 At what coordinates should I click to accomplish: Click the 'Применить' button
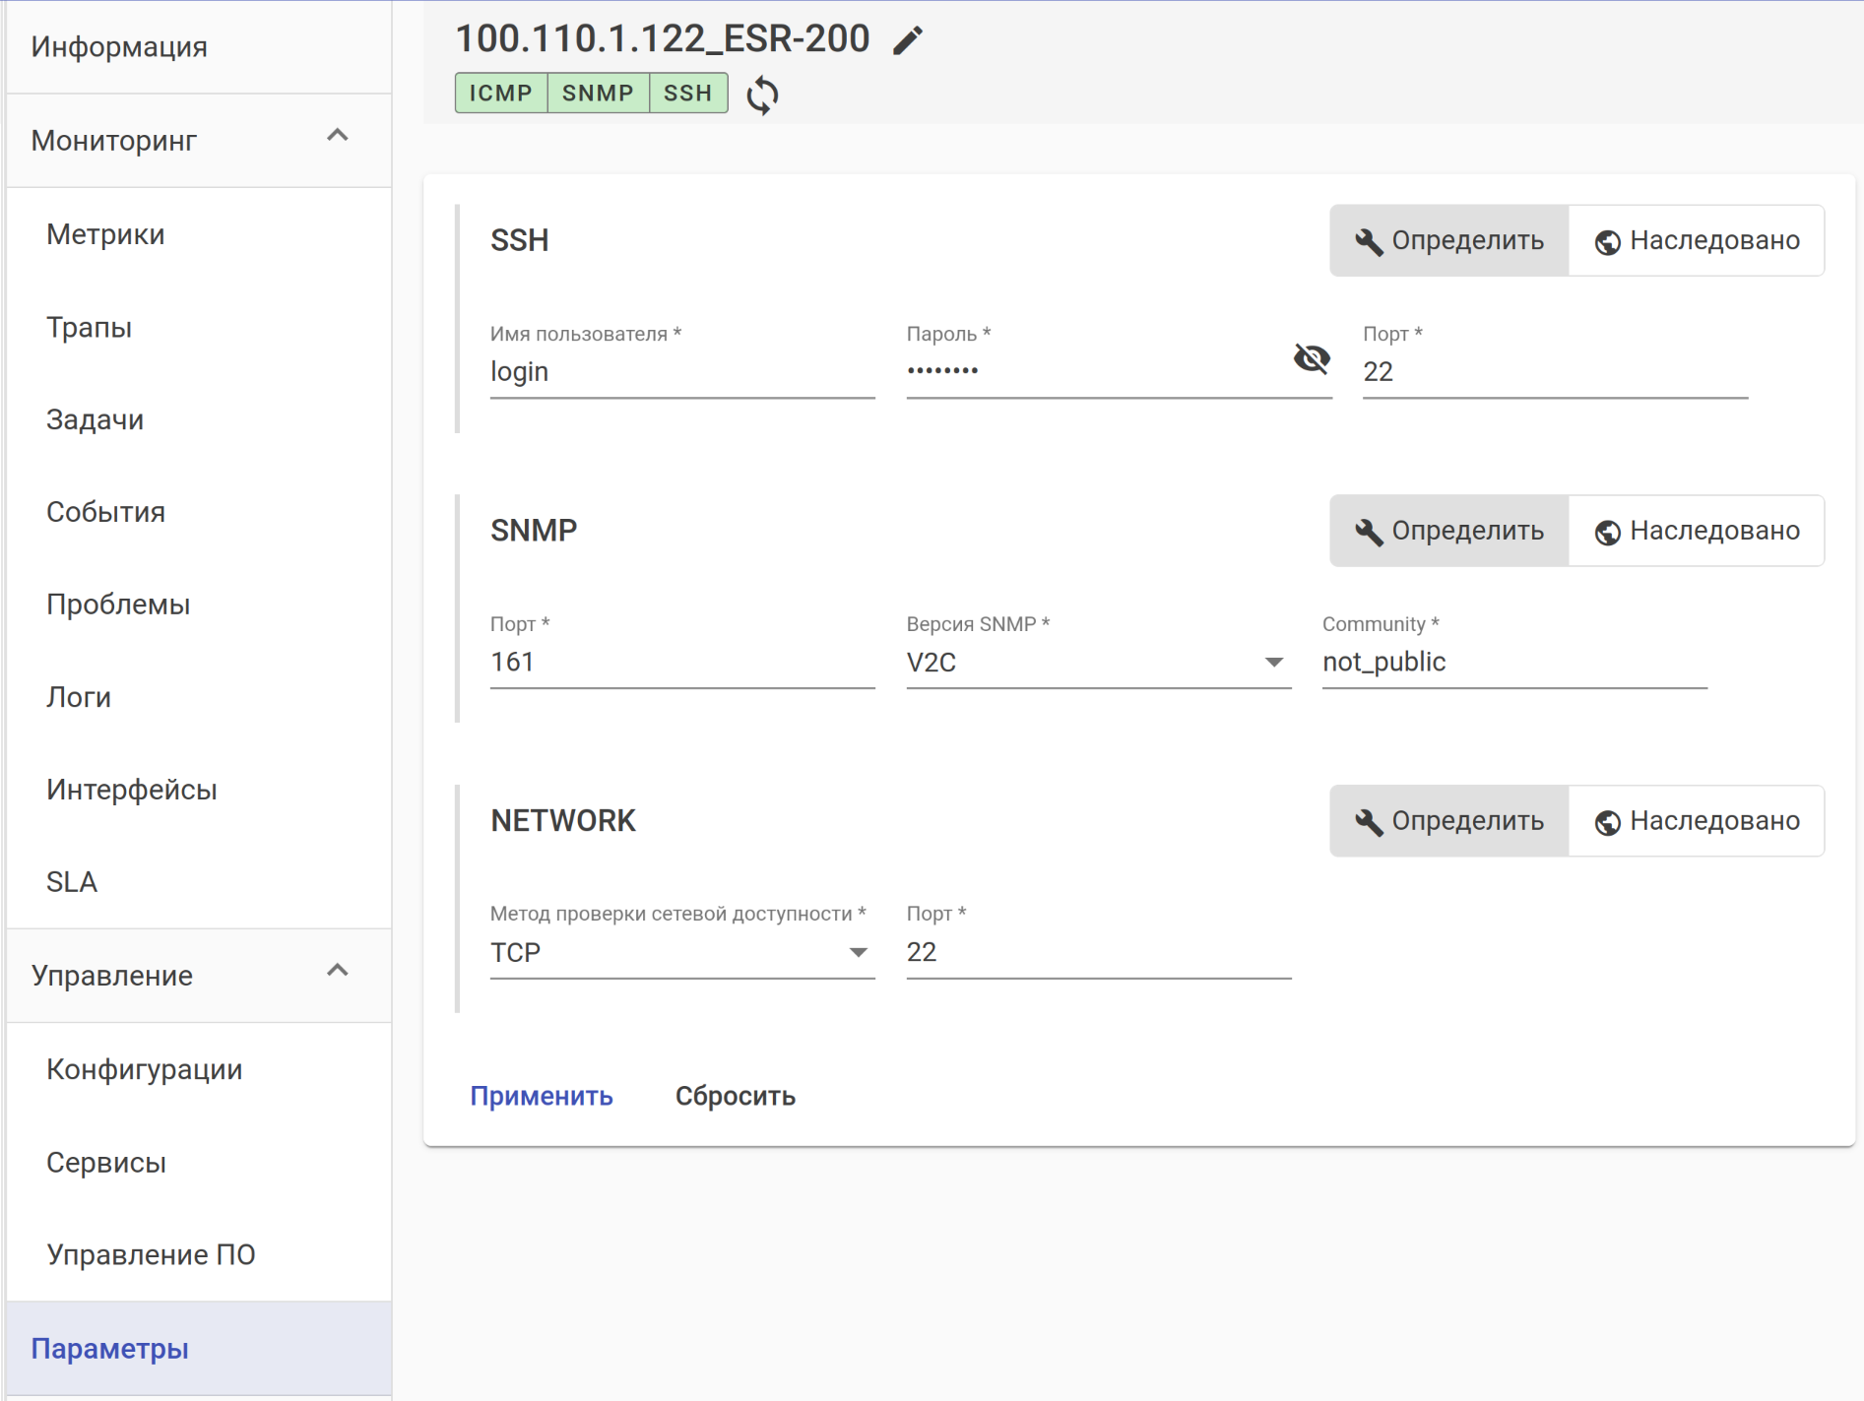[x=542, y=1096]
